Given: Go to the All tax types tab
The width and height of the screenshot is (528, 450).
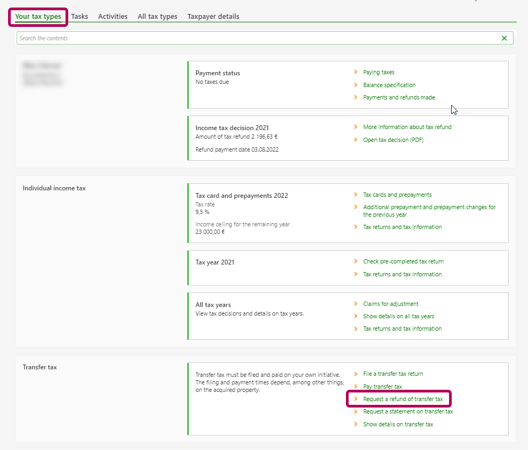Looking at the screenshot, I should [x=157, y=17].
